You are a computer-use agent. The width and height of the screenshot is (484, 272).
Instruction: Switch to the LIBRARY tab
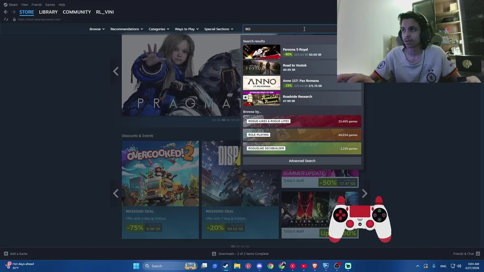point(48,12)
